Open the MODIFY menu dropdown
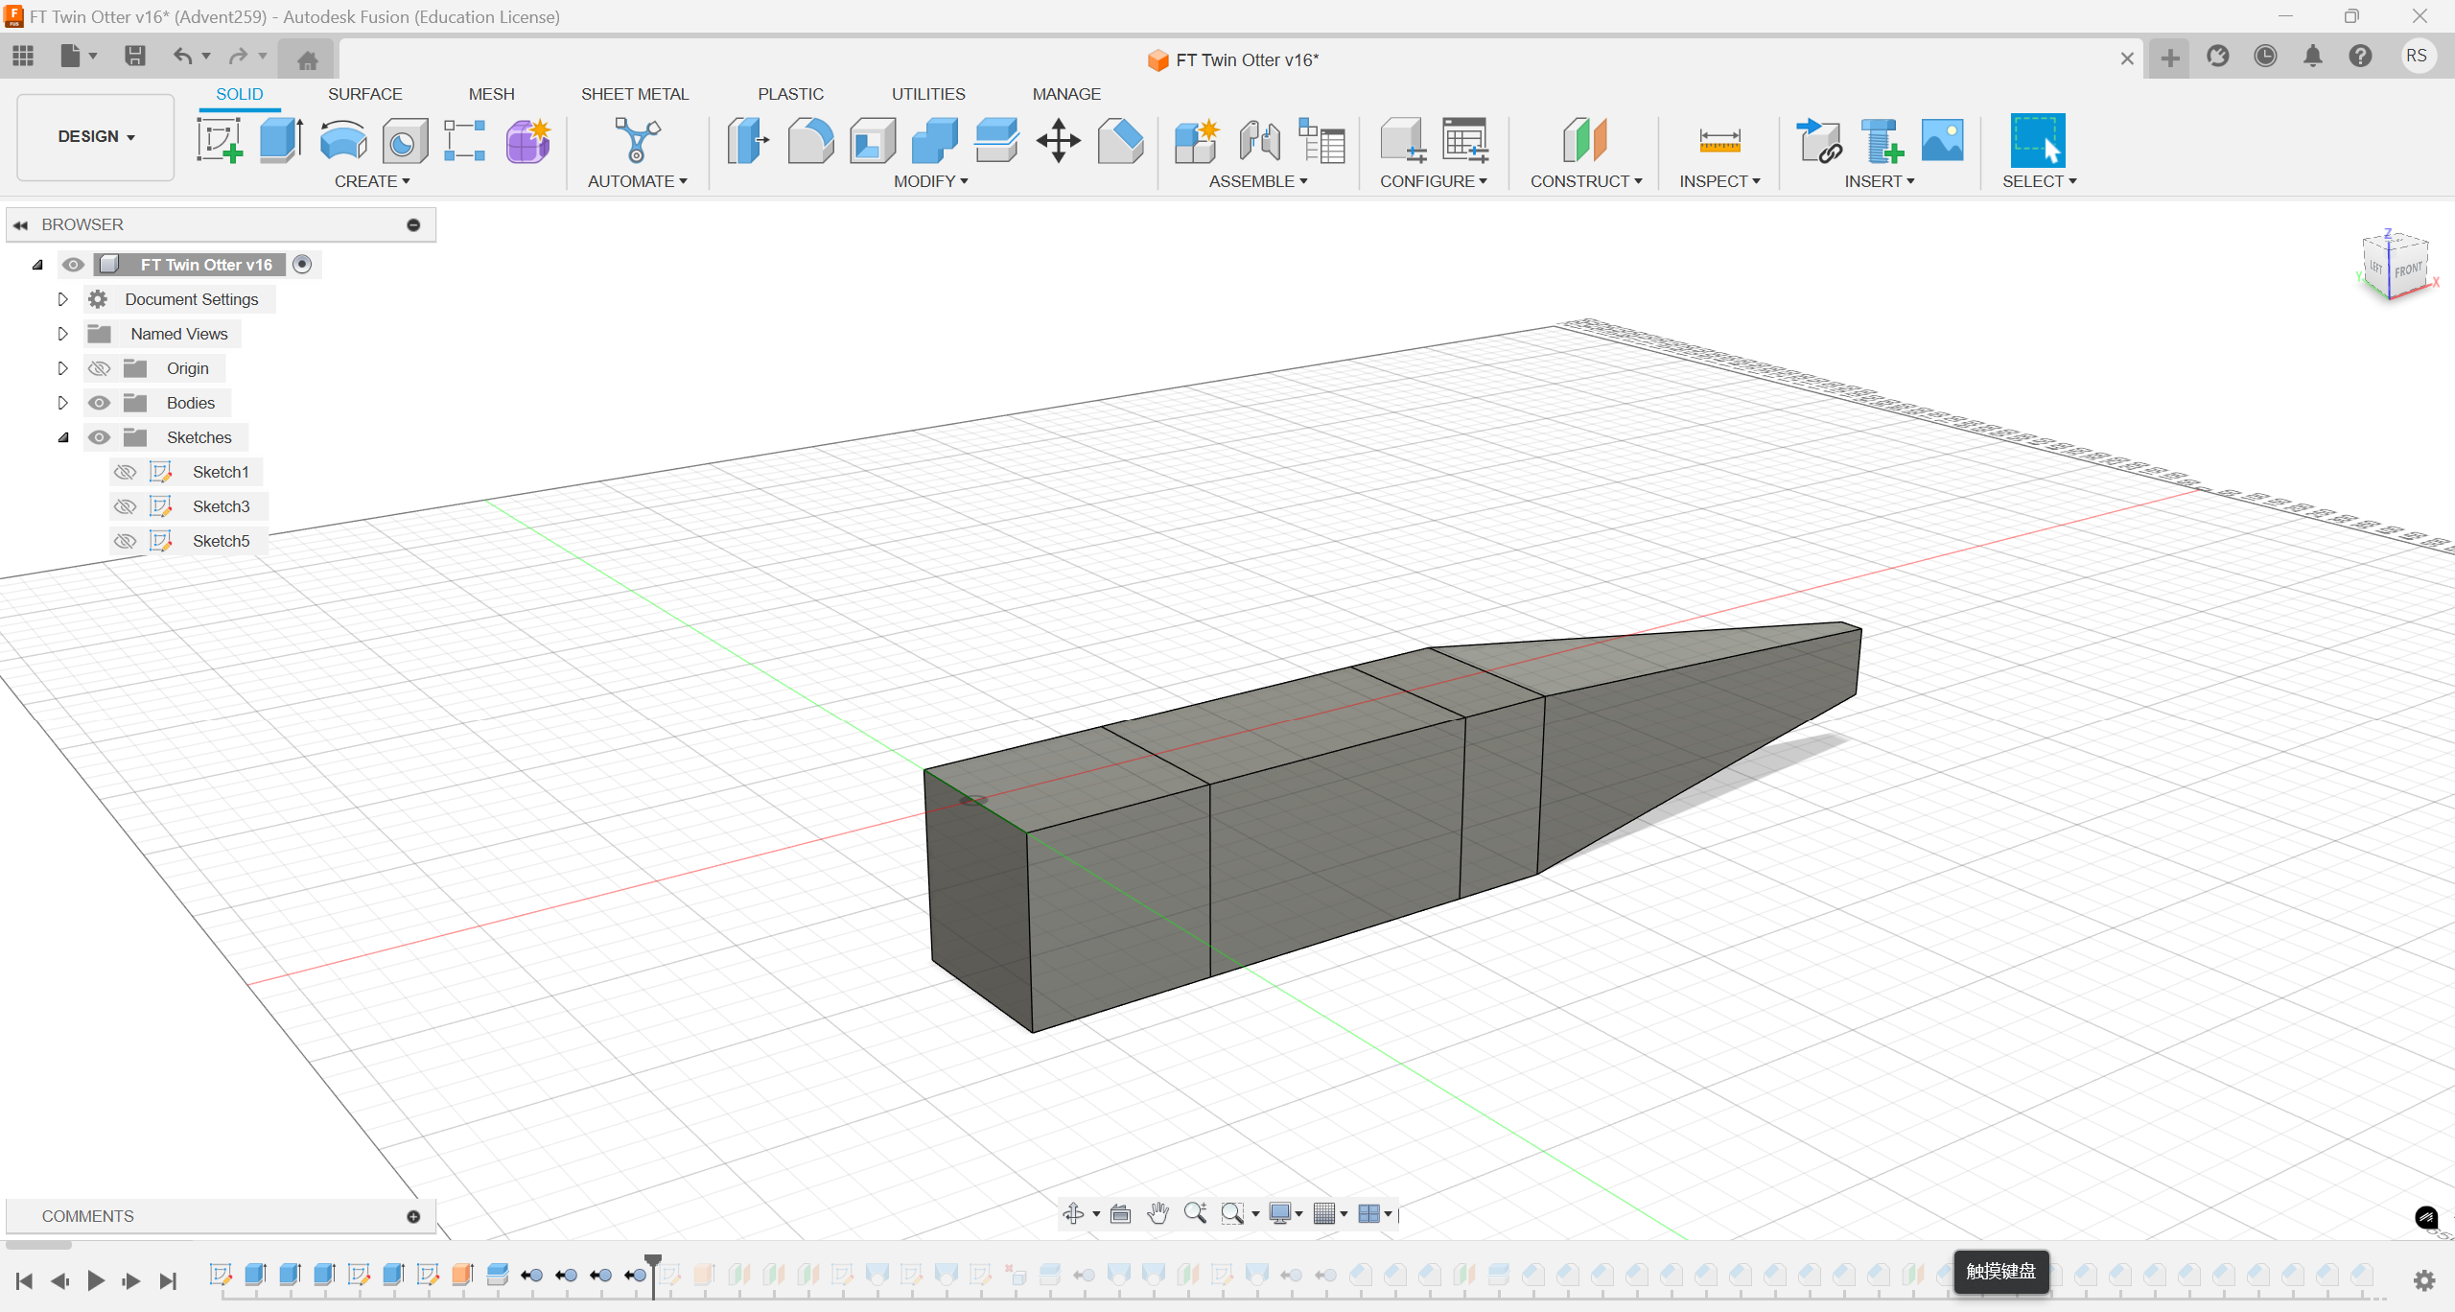Viewport: 2455px width, 1312px height. (930, 181)
